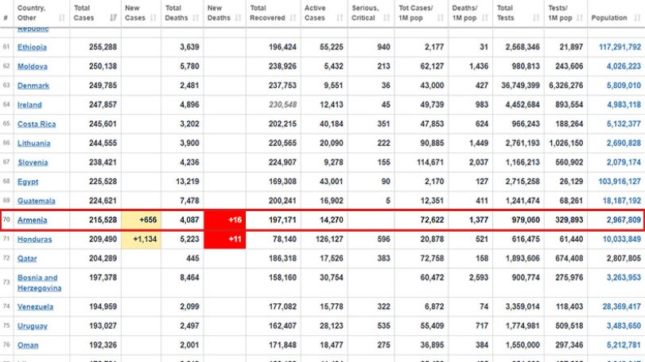The image size is (645, 362).
Task: Open Moldova population 4,026,223 link
Action: pos(624,67)
